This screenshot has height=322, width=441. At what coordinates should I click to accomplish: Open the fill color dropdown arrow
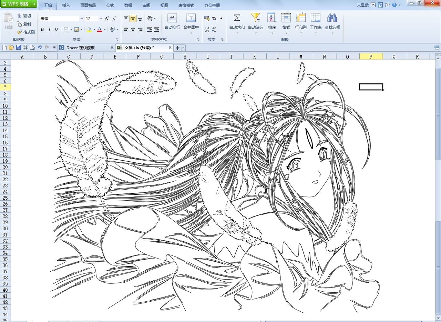[94, 30]
